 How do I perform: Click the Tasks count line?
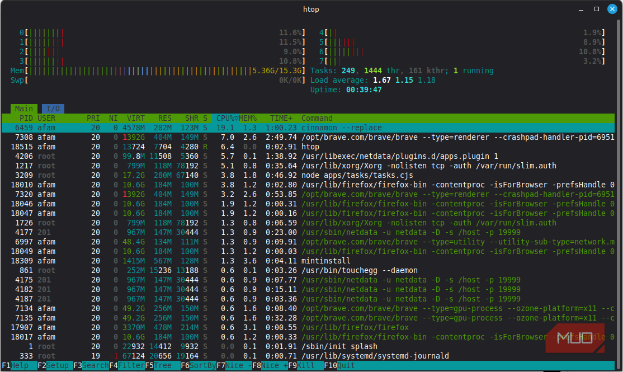[x=402, y=70]
